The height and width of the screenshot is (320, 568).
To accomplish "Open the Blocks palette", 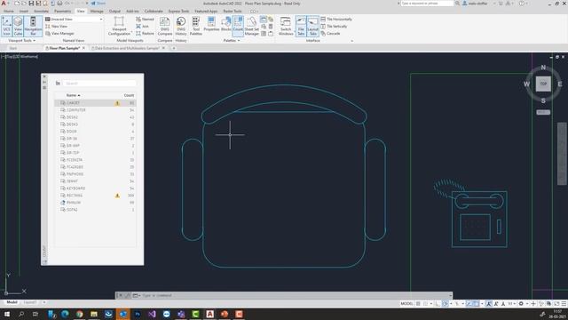I will (226, 24).
